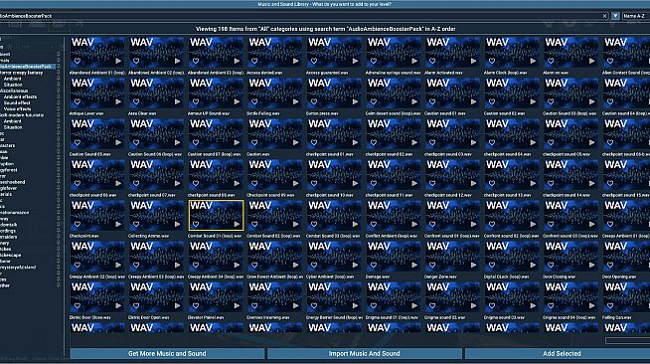Click Get More Music and Sound
Viewport: 650px width, 364px height.
pyautogui.click(x=167, y=354)
